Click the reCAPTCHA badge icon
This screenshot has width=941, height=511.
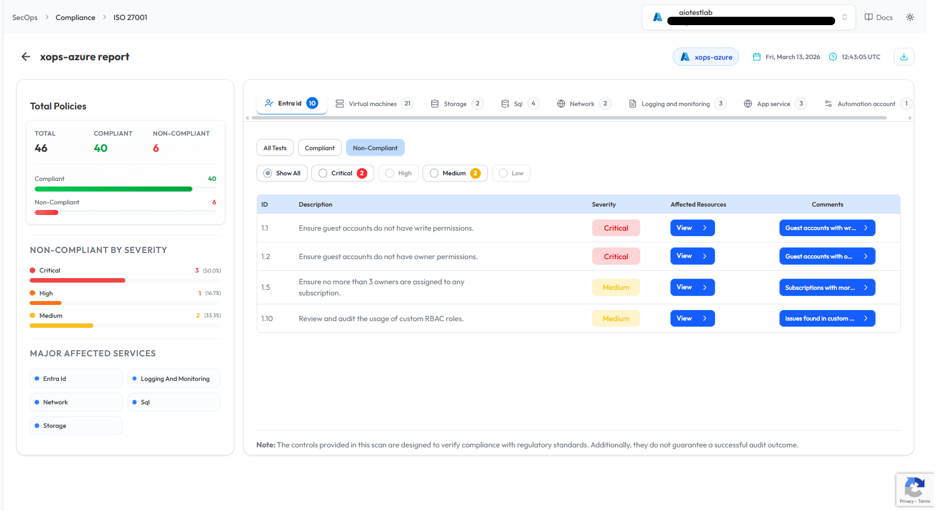coord(914,488)
